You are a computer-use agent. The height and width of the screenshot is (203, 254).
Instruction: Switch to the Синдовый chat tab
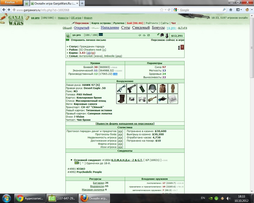[x=141, y=28]
